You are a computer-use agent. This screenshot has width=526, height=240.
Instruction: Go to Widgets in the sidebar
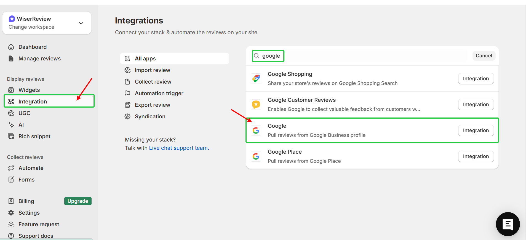29,90
